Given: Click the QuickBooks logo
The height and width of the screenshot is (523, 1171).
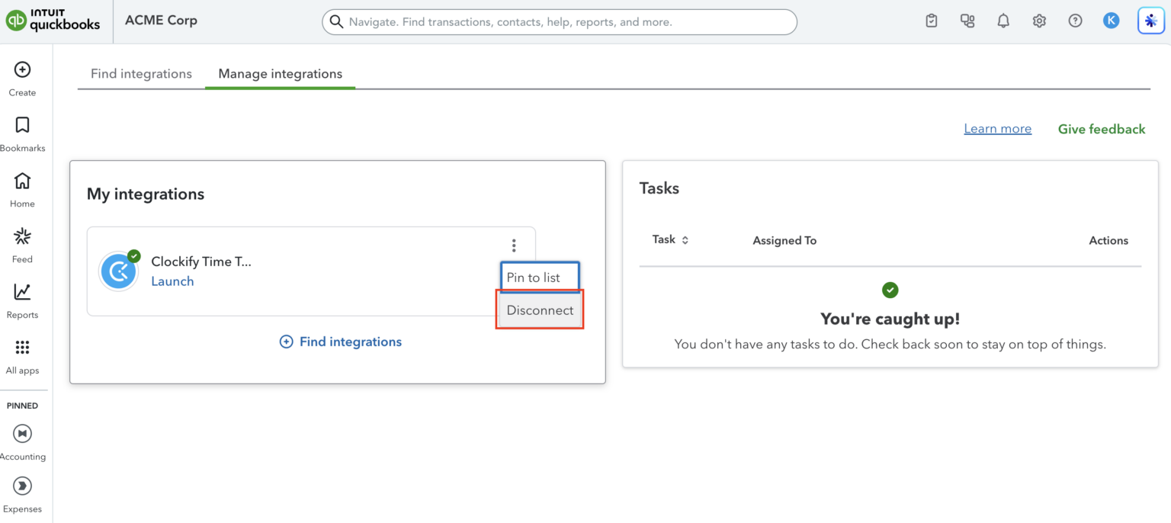Looking at the screenshot, I should point(53,21).
